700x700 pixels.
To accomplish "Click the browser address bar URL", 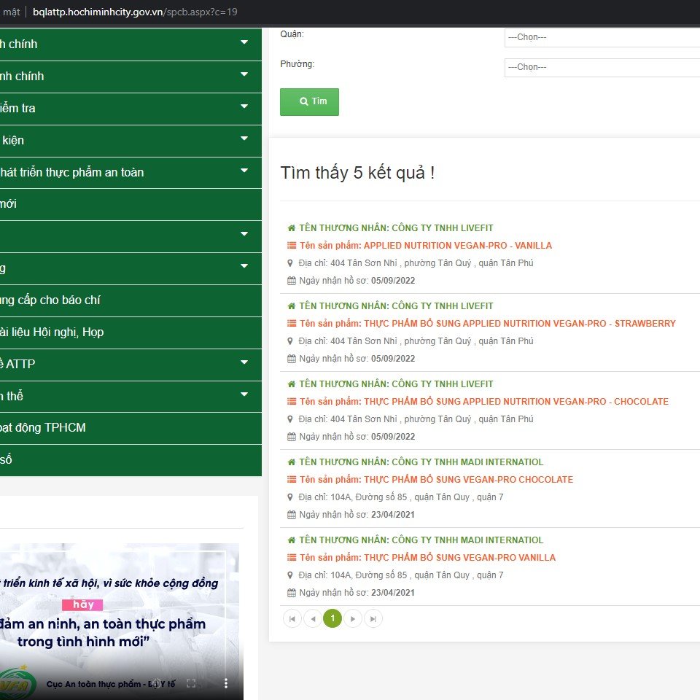I will (x=136, y=12).
